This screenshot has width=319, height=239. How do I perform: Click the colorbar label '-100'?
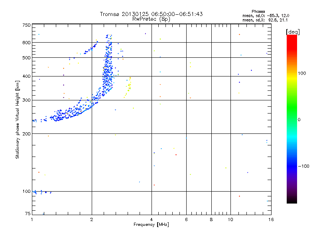pyautogui.click(x=303, y=166)
